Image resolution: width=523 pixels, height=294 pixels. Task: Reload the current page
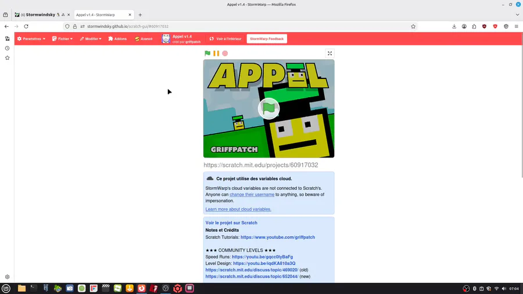[26, 26]
